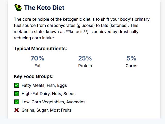
Task: Click the avocado icon beside the title
Action: (x=18, y=7)
